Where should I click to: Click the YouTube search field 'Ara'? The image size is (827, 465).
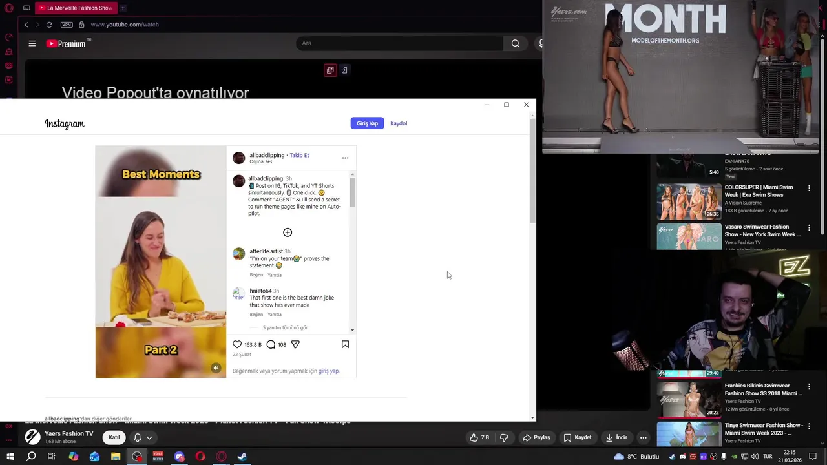399,43
